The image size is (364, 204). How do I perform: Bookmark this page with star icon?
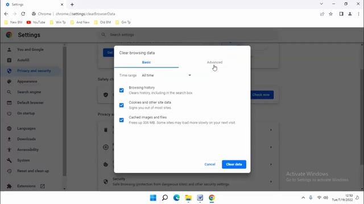331,14
